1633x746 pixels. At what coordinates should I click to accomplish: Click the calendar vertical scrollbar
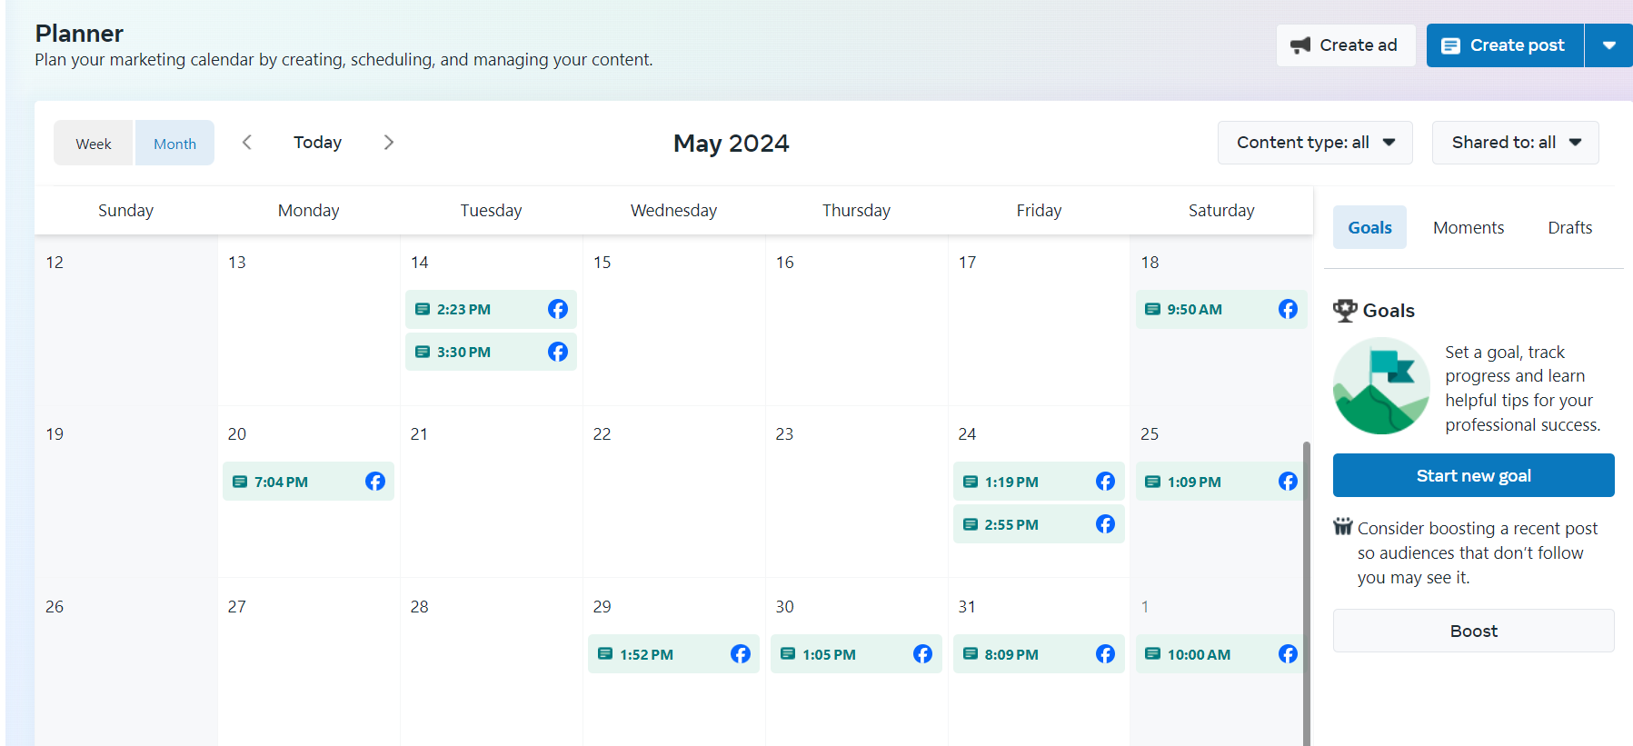tap(1307, 591)
